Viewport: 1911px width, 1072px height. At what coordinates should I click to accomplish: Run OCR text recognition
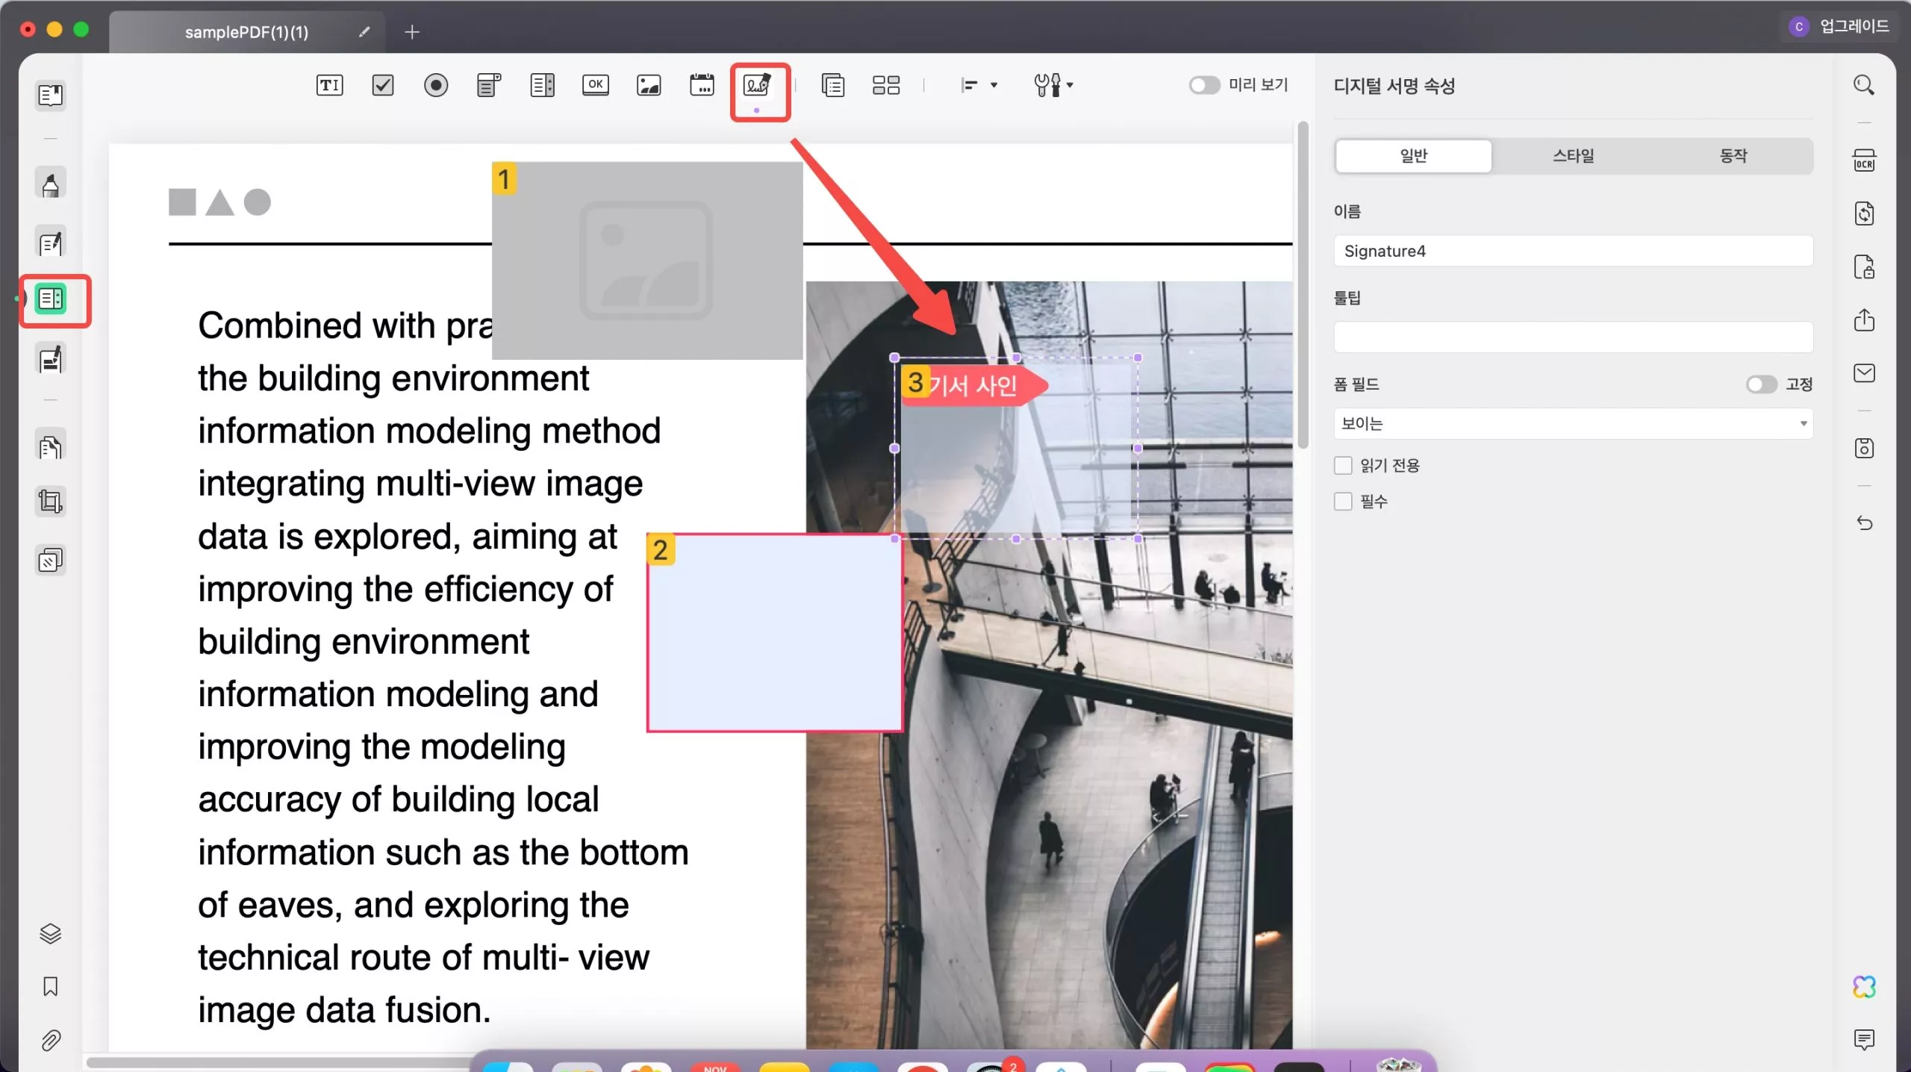coord(1864,160)
